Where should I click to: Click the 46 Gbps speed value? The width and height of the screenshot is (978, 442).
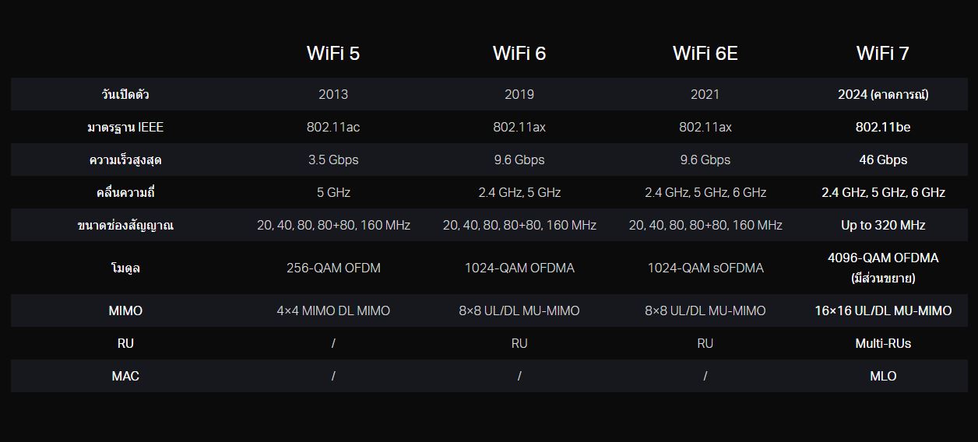882,160
